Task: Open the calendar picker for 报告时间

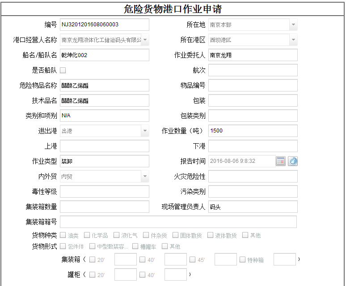Action: tap(280, 161)
